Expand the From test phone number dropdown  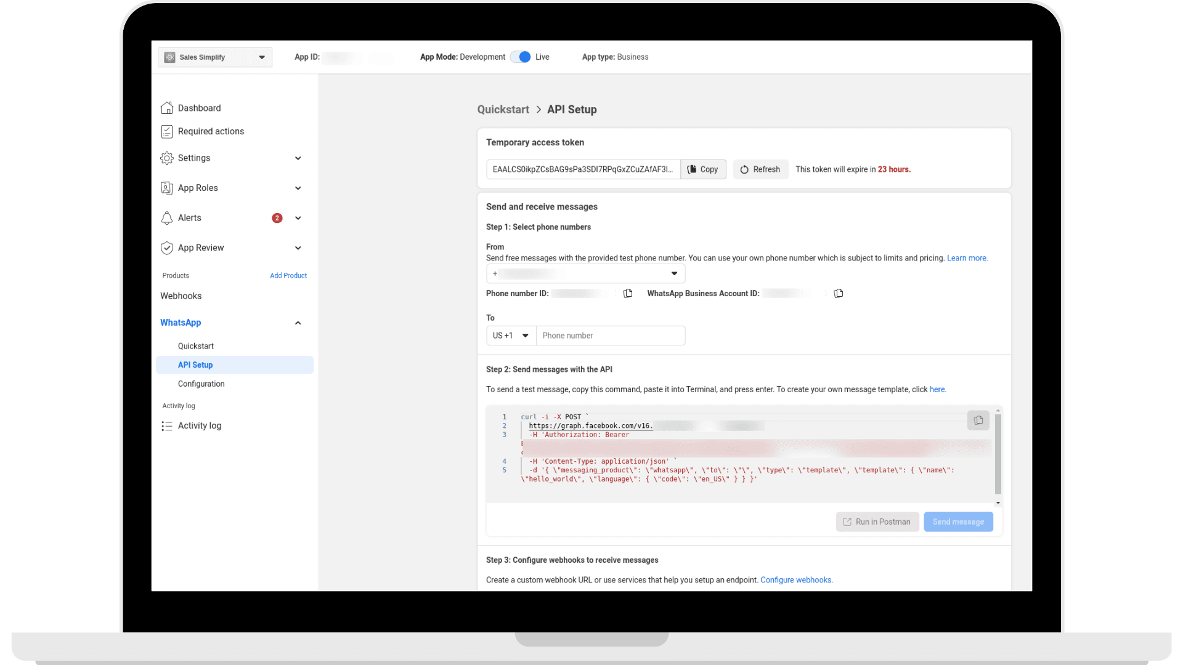(x=674, y=273)
